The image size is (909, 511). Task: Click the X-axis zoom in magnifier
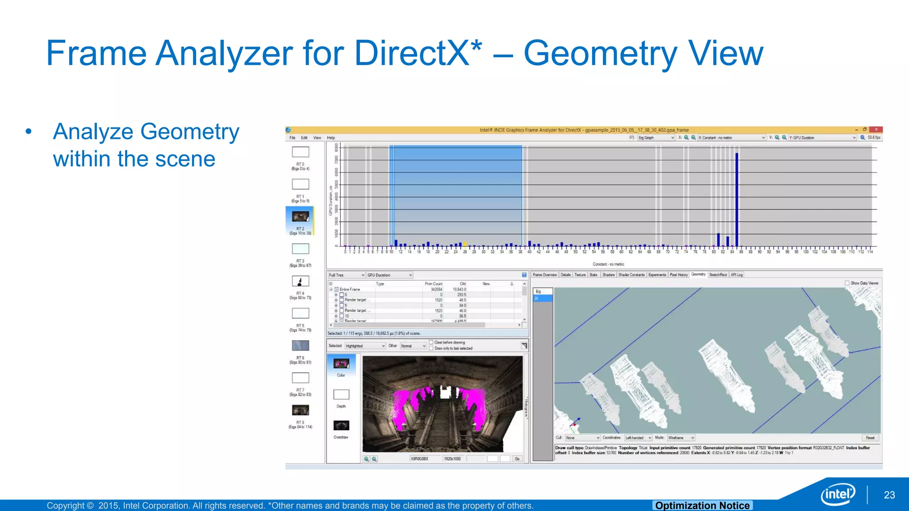pos(686,138)
